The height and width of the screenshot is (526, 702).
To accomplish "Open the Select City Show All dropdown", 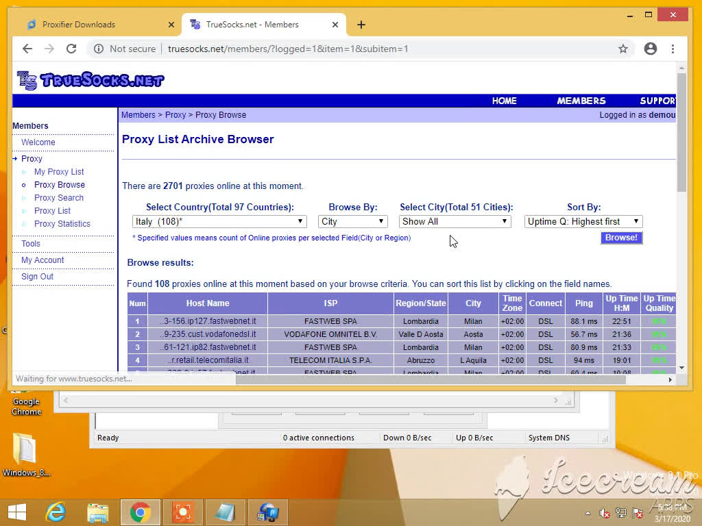I will [455, 221].
